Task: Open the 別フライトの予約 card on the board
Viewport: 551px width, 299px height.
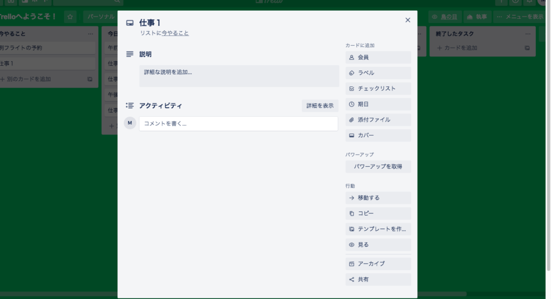Action: tap(47, 48)
